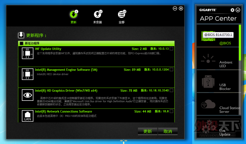The height and width of the screenshot is (144, 246).
Task: Close the update window
Action: click(181, 8)
